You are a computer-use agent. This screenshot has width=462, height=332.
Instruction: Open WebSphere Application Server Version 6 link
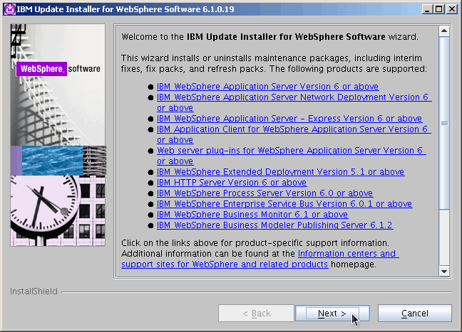tap(267, 87)
